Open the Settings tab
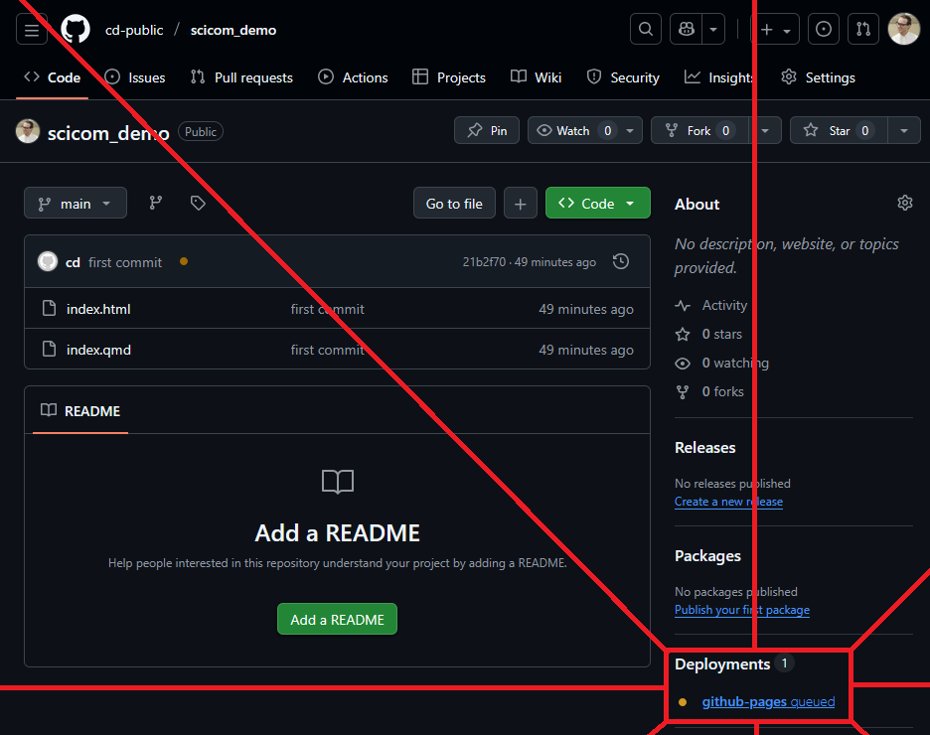This screenshot has height=735, width=930. tap(818, 77)
